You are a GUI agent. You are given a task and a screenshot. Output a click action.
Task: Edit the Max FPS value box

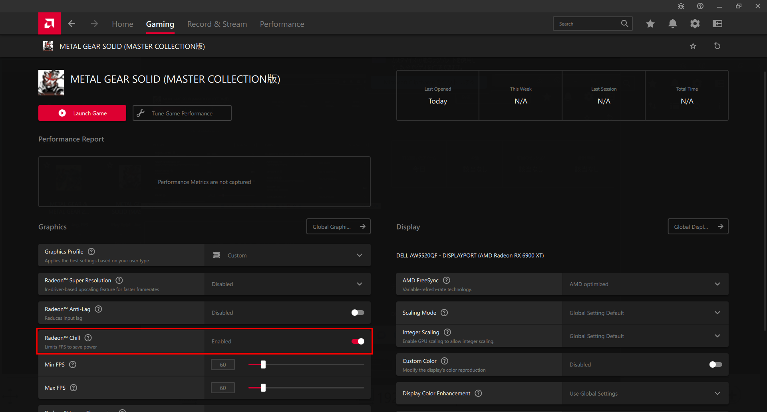223,388
